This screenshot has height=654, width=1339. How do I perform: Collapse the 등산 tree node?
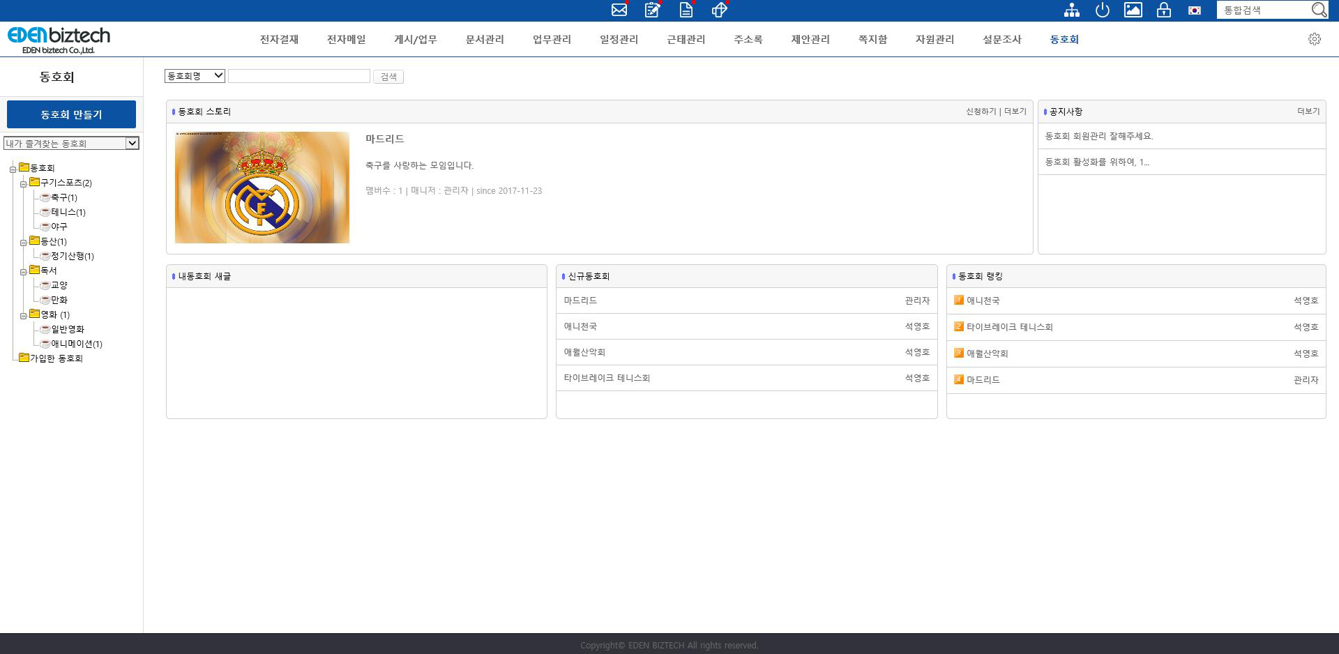click(23, 243)
